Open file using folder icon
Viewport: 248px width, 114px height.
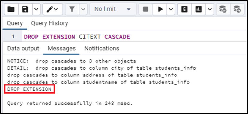point(11,9)
